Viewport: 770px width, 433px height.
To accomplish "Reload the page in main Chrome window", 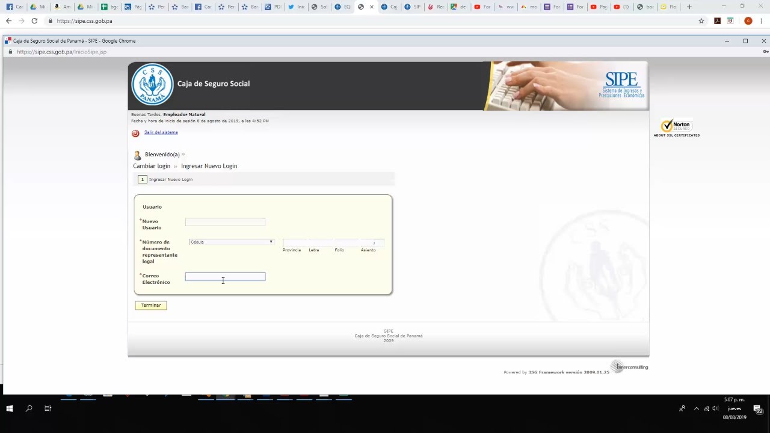I will (34, 20).
